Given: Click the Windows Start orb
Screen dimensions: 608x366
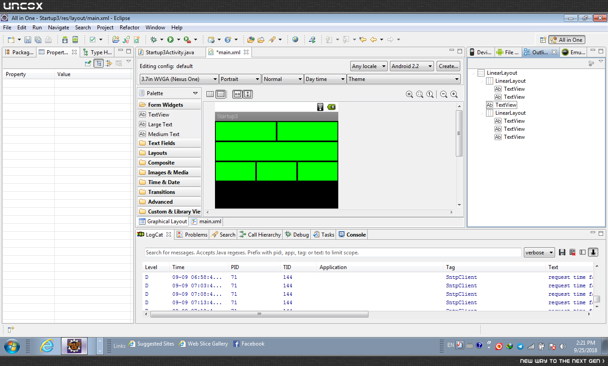Looking at the screenshot, I should pos(12,346).
